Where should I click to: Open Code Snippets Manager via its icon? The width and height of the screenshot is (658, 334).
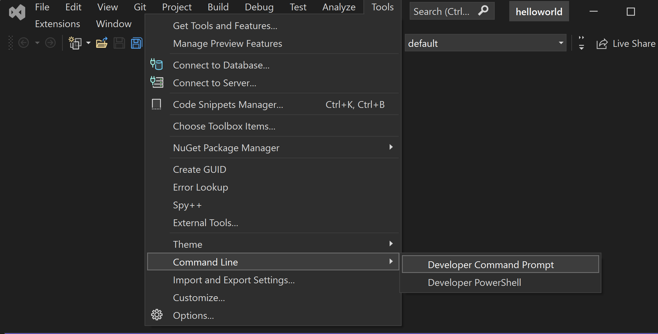point(156,104)
